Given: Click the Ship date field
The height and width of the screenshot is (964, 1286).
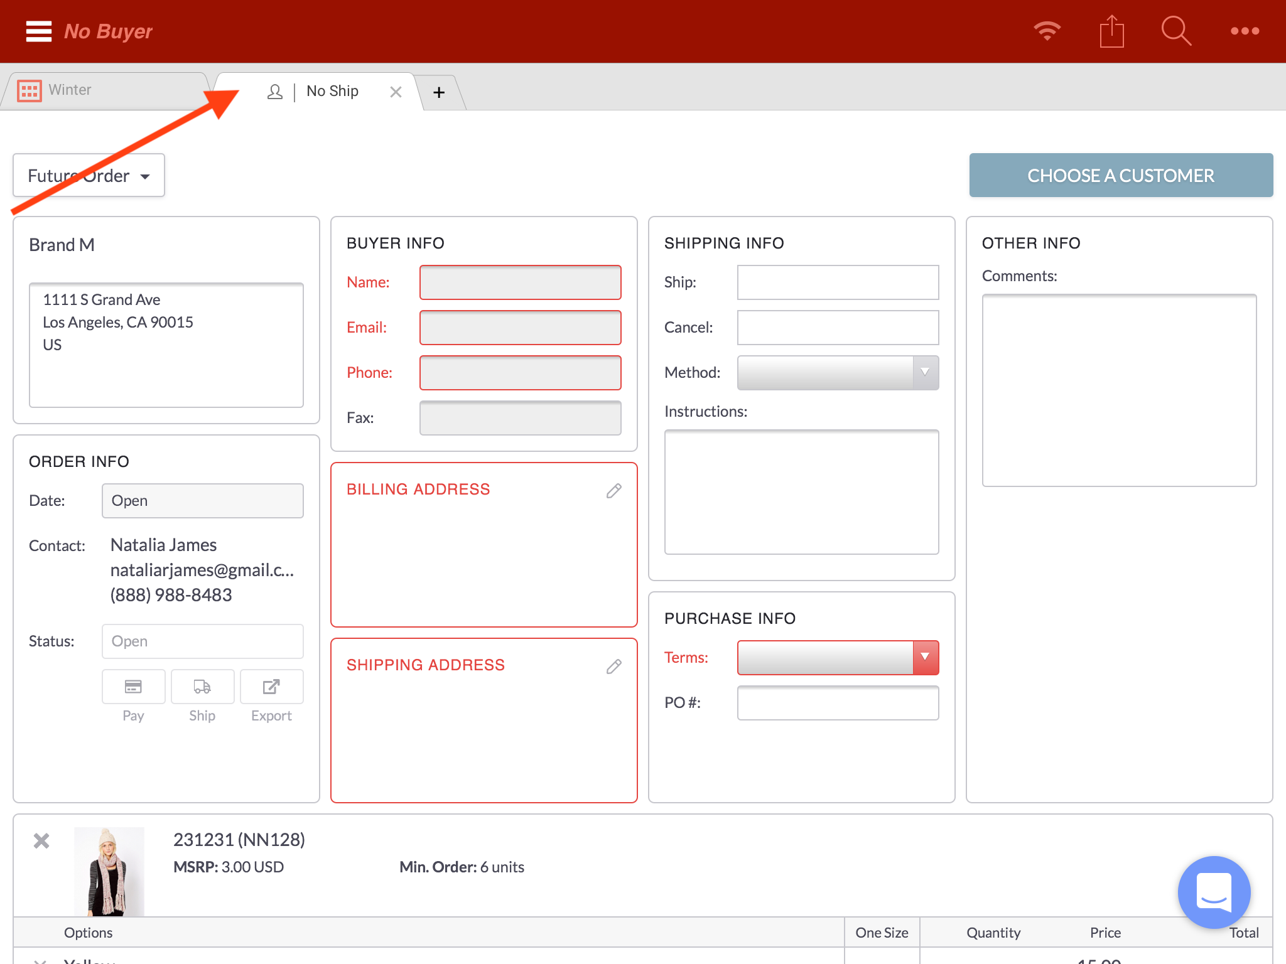Looking at the screenshot, I should (838, 282).
